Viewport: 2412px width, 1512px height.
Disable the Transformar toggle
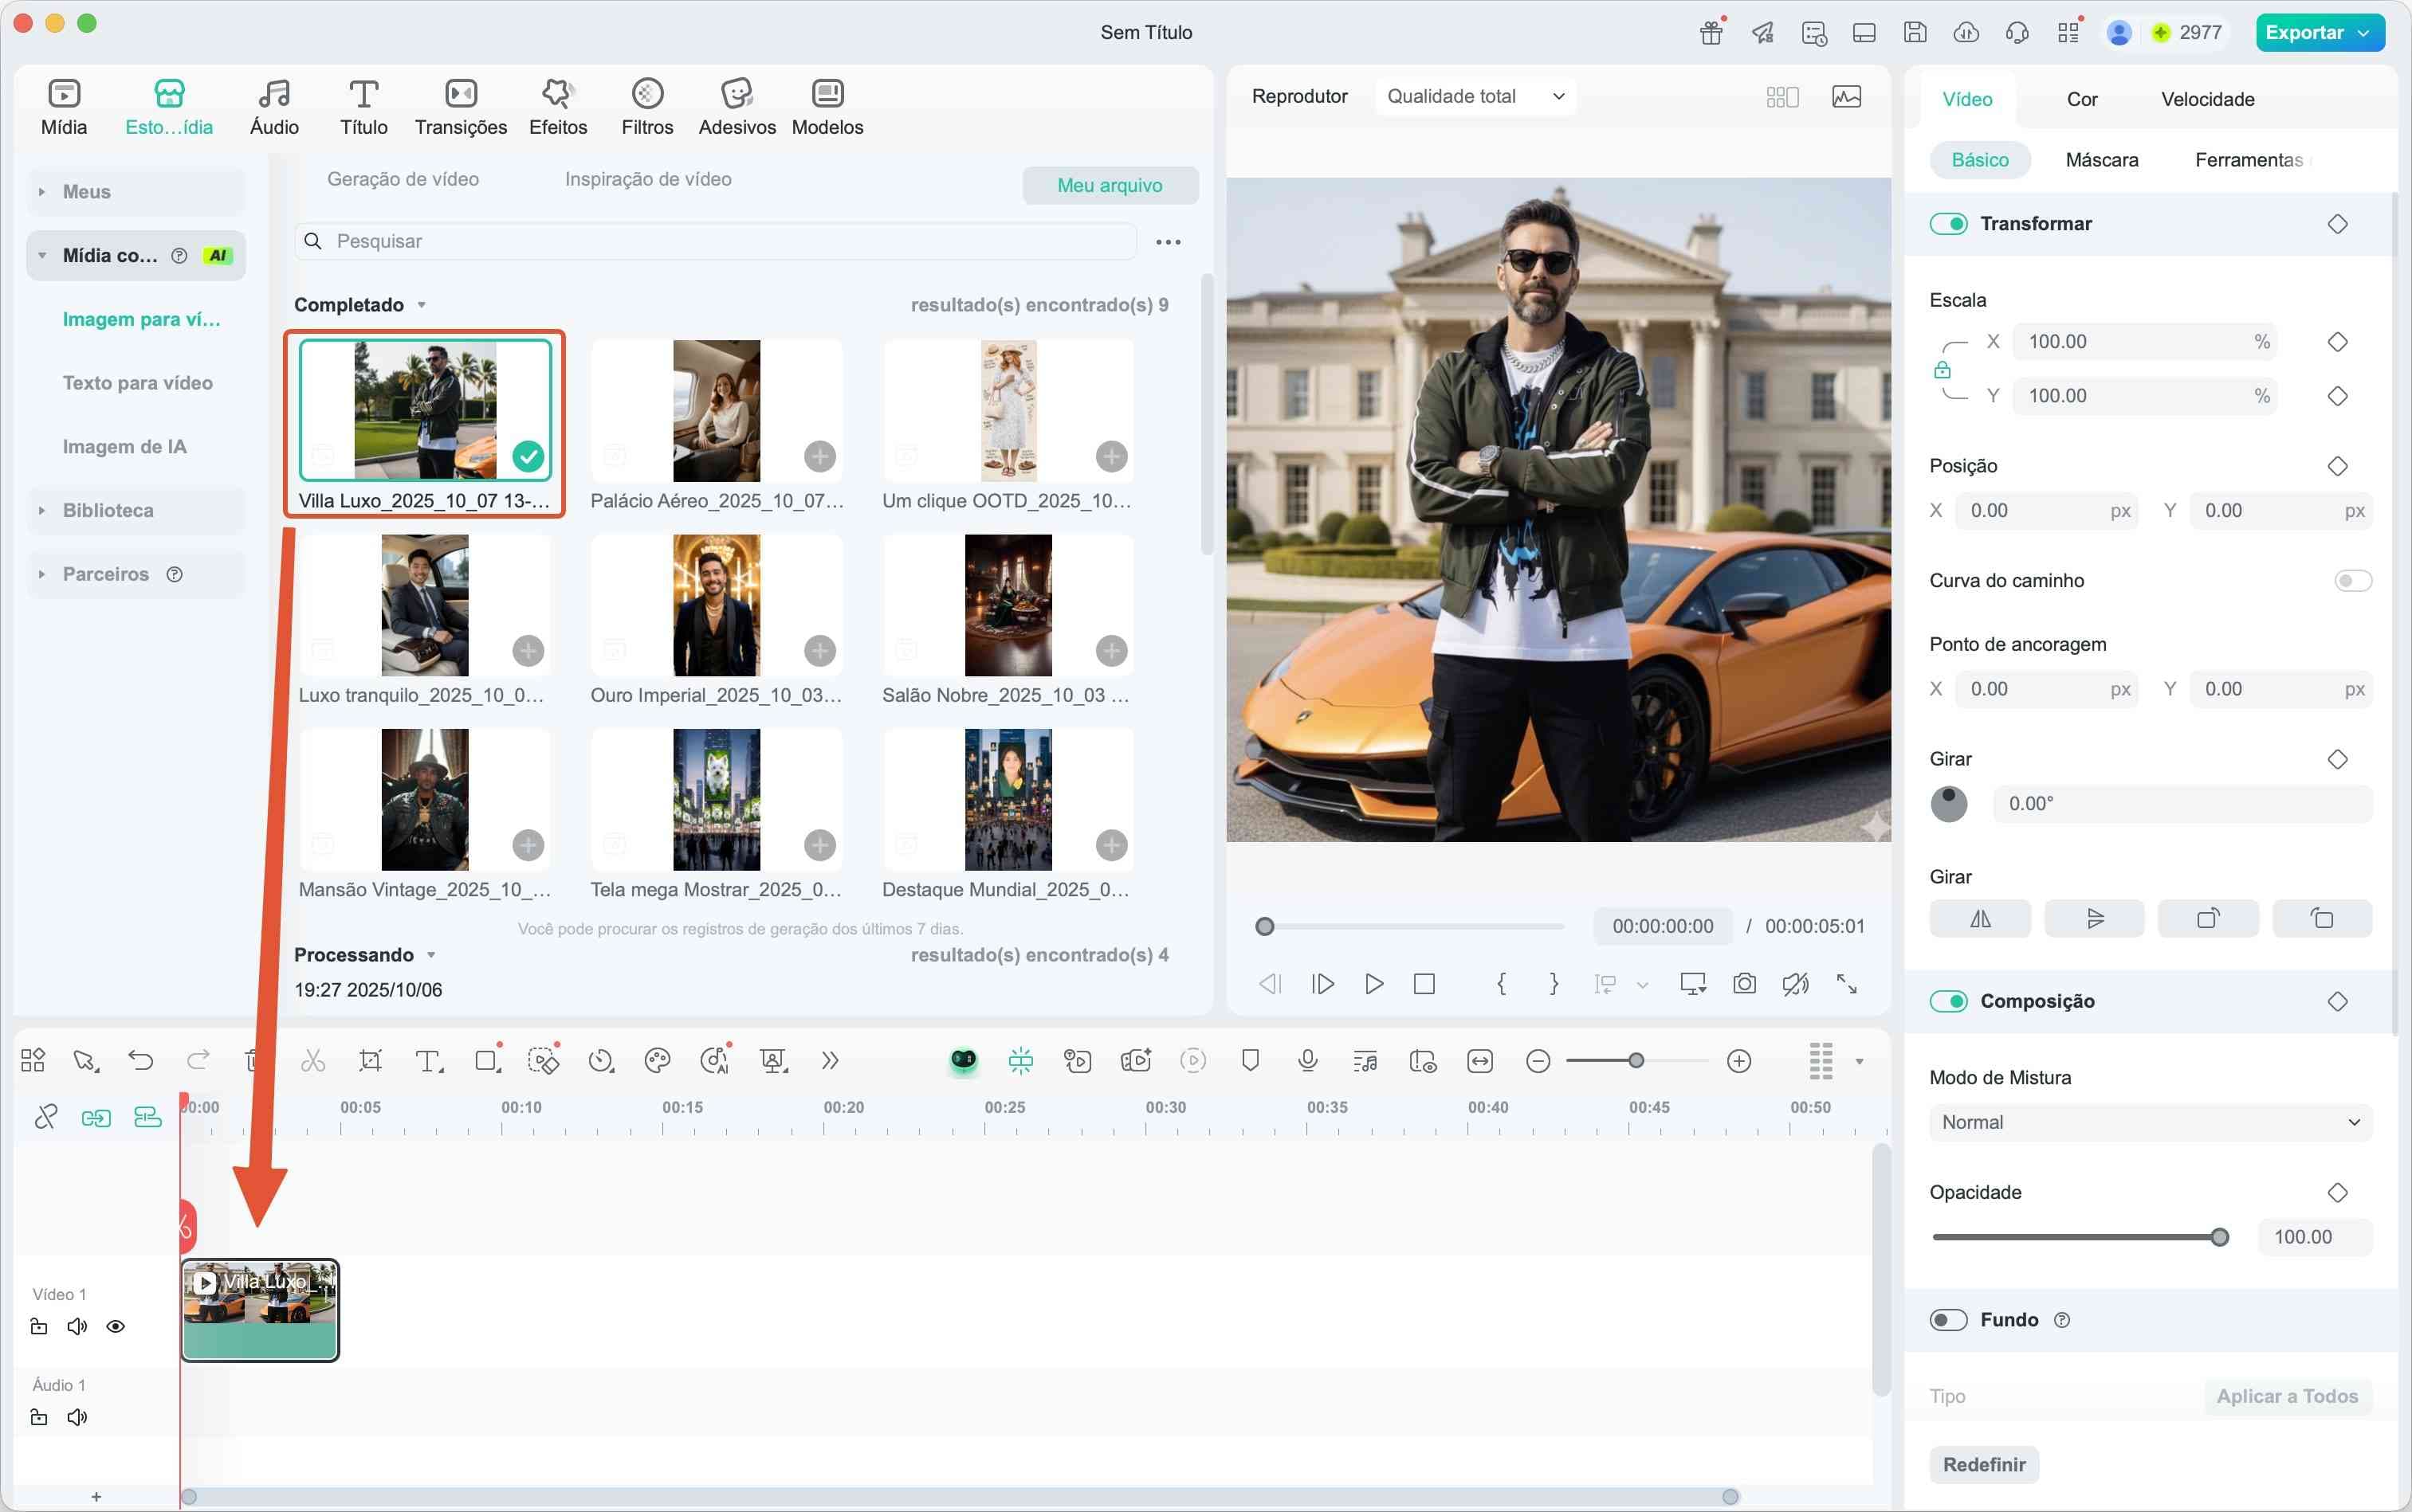coord(1948,224)
